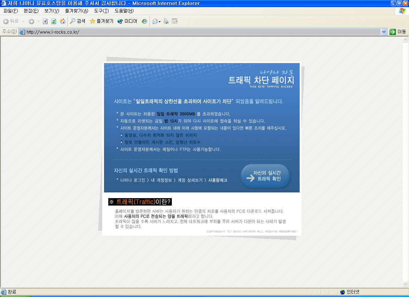Click the 주소(D) address label
Image resolution: width=409 pixels, height=297 pixels.
[9, 32]
